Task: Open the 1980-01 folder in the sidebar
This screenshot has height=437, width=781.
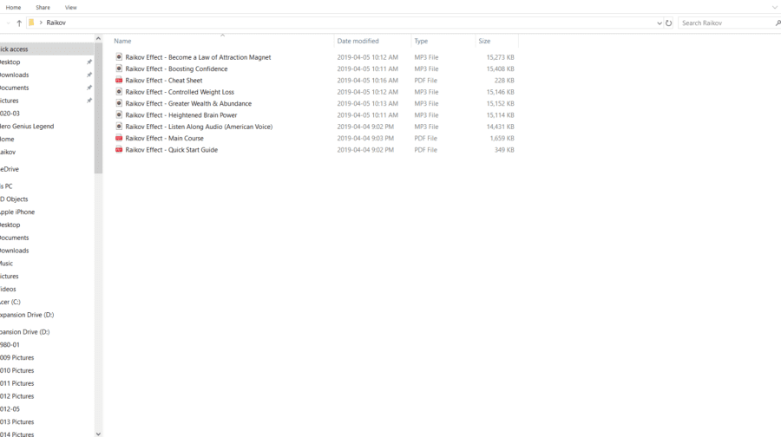Action: click(x=10, y=345)
